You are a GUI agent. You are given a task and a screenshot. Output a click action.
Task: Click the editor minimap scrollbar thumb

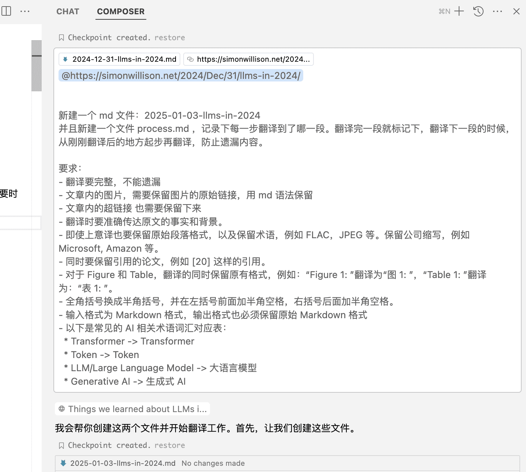(x=37, y=66)
